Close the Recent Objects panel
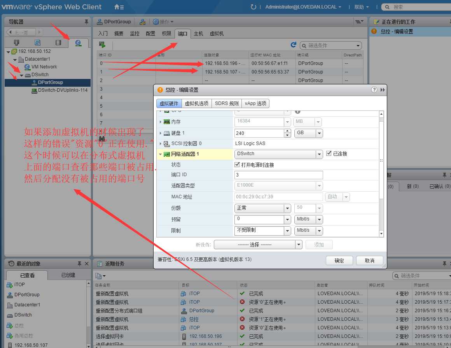Image resolution: width=451 pixels, height=348 pixels. pos(87,264)
